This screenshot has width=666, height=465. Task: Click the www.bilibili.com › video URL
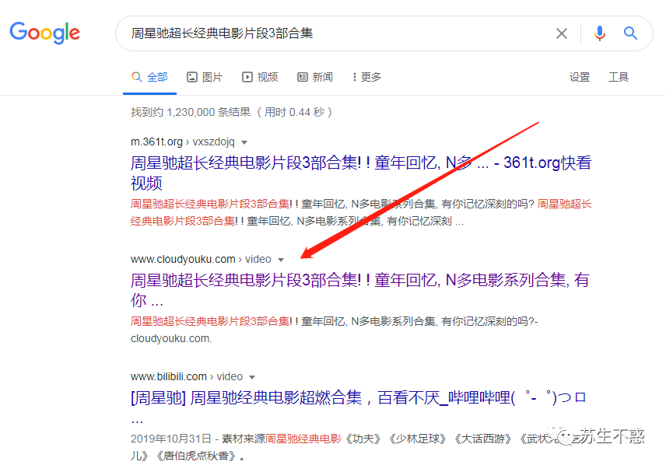pos(187,376)
